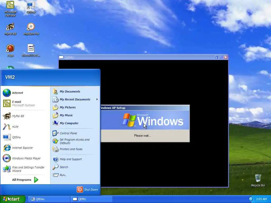Screen dimensions: 271x203
Task: Open My Computer from the Start menu
Action: tap(75, 123)
